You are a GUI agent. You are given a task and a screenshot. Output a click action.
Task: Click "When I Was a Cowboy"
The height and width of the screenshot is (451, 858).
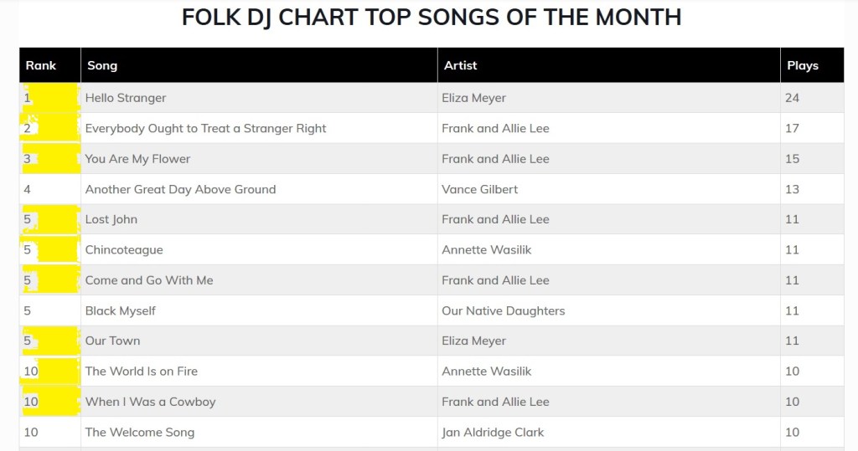click(x=151, y=402)
